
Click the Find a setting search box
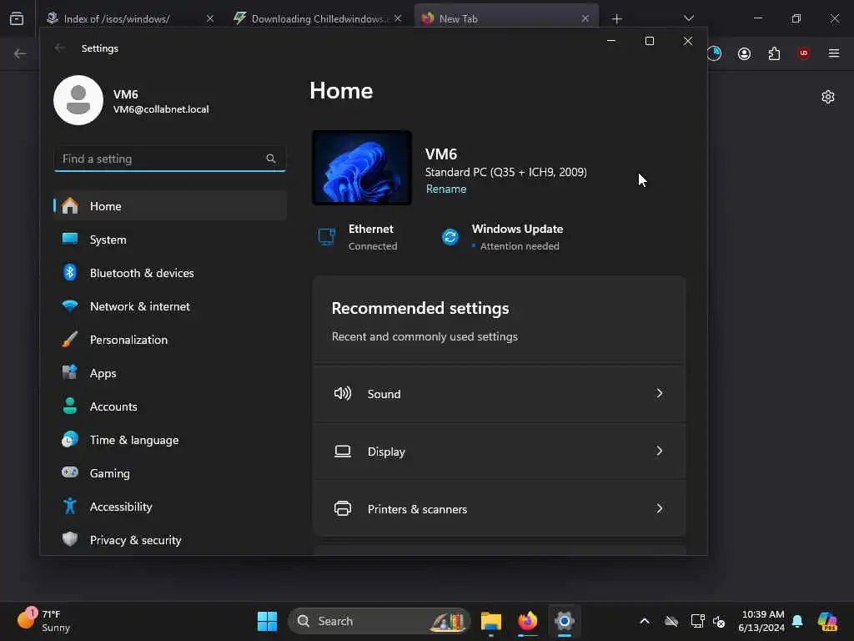pyautogui.click(x=170, y=159)
